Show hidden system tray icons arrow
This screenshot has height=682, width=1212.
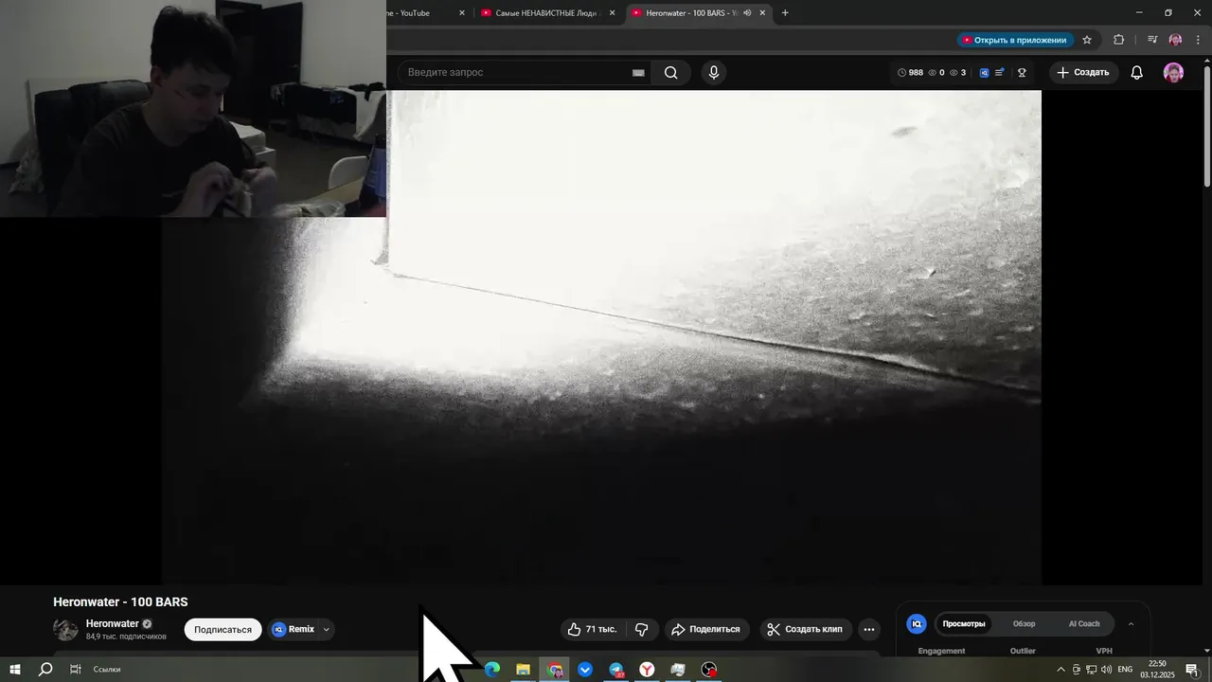click(x=1060, y=670)
